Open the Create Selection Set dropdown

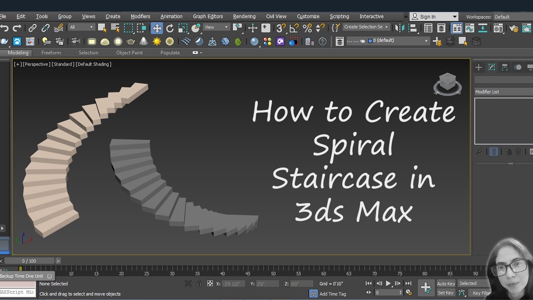pyautogui.click(x=366, y=27)
